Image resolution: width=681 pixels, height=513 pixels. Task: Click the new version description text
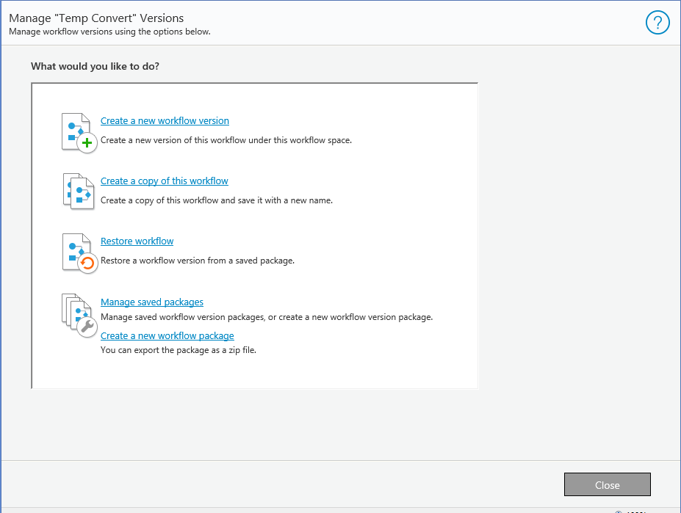point(226,140)
